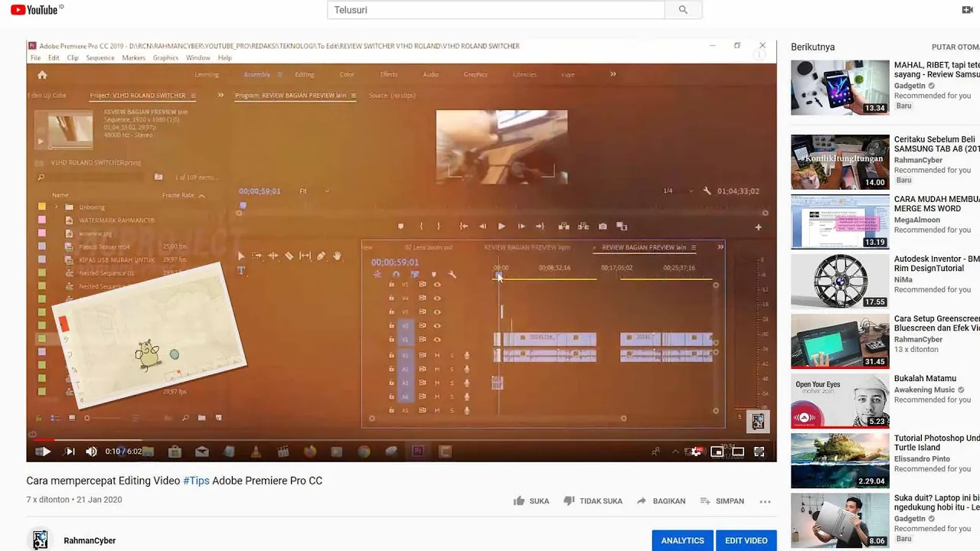Toggle V3 track eye visibility
Screen dimensions: 980x551
click(x=437, y=312)
